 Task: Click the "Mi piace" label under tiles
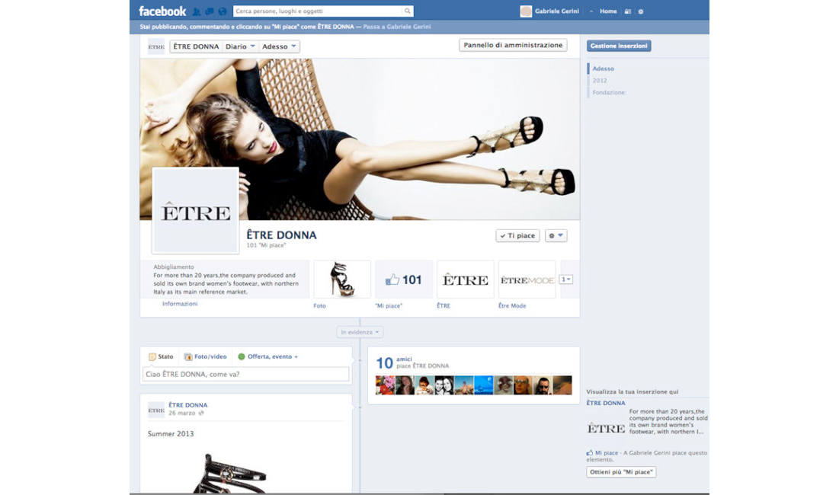[x=389, y=306]
